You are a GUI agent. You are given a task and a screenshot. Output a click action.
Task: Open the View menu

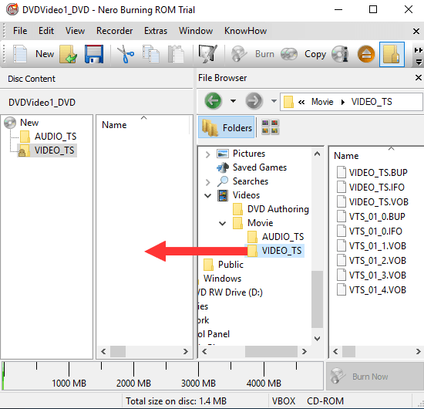[x=75, y=31]
